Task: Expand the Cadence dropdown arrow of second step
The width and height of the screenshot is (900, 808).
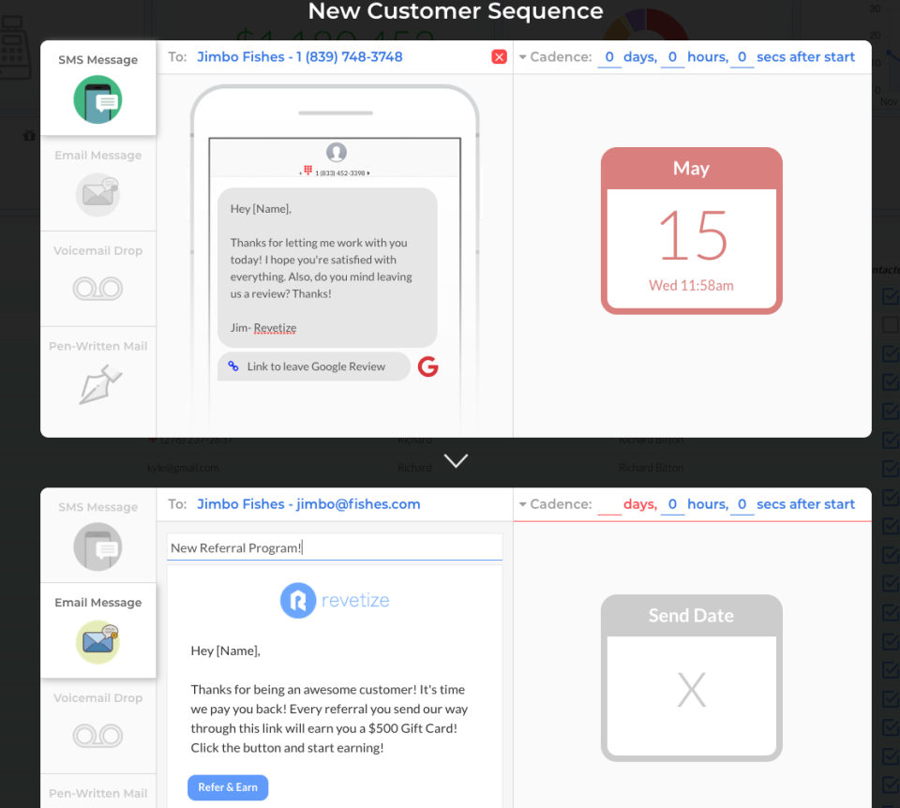Action: (x=522, y=504)
